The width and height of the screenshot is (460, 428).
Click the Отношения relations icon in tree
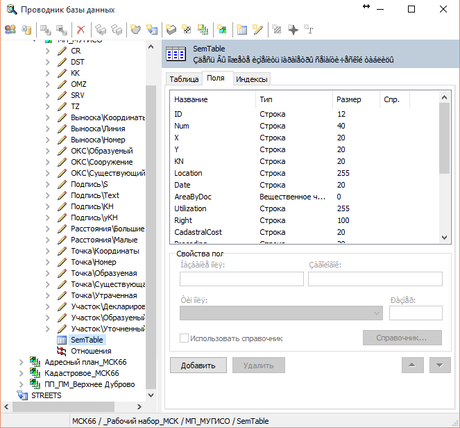[62, 351]
